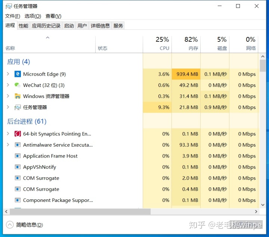Screen dimensions: 269x237
Task: Click the 简略信息 collapse arrow icon
Action: 10,225
